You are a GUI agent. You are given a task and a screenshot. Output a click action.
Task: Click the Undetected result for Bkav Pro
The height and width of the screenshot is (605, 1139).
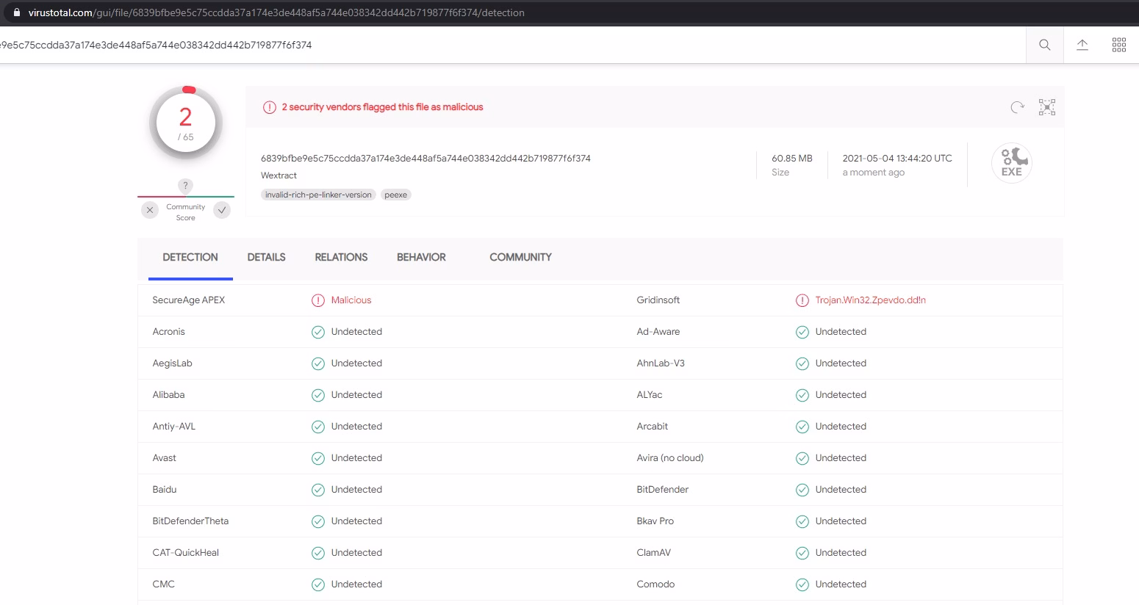(x=841, y=521)
